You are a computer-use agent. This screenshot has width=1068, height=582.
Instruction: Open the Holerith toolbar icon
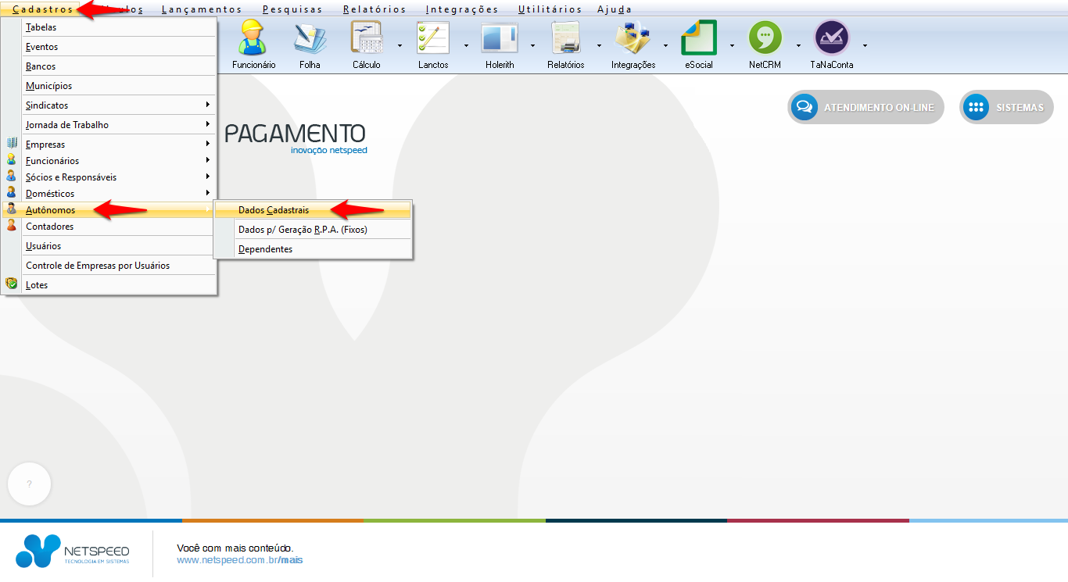pyautogui.click(x=499, y=38)
